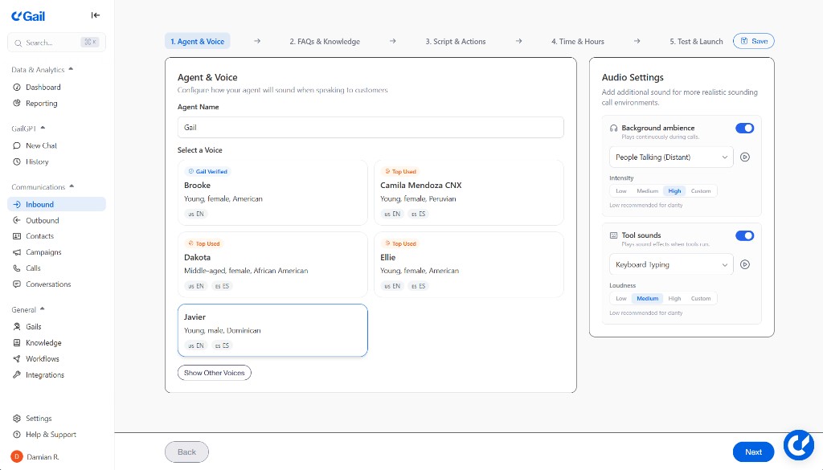This screenshot has height=470, width=823.
Task: Collapse the sidebar with the arrow icon
Action: [x=96, y=15]
